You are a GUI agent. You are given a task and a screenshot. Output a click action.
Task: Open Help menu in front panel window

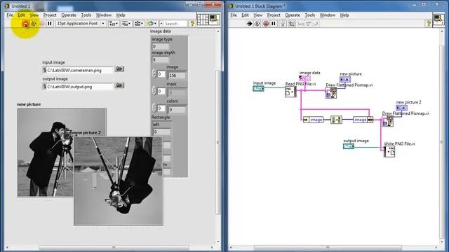121,15
